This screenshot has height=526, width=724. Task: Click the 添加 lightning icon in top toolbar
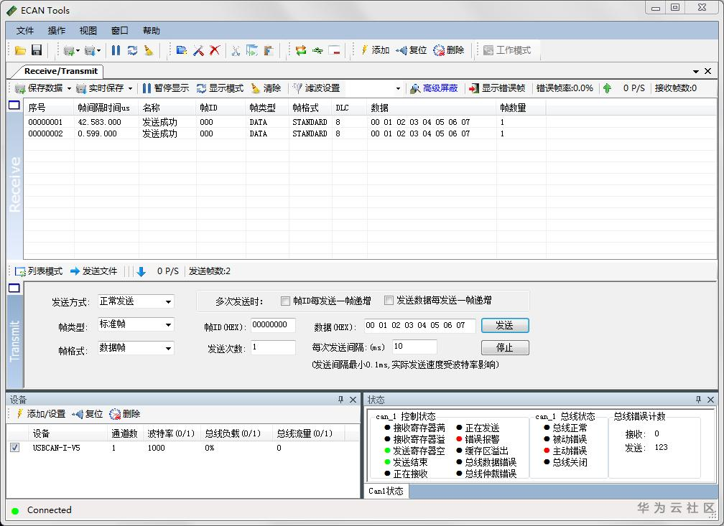(x=364, y=50)
